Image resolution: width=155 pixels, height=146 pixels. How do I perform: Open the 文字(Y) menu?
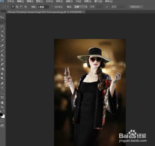(49, 1)
